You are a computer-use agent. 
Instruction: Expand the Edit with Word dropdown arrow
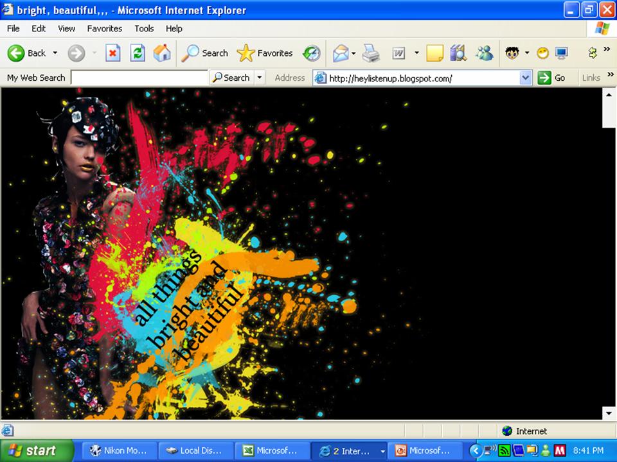click(x=416, y=53)
